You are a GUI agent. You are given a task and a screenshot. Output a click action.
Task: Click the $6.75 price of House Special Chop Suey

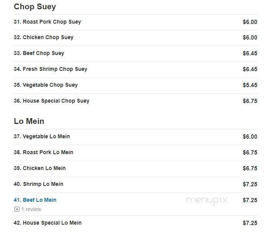pyautogui.click(x=250, y=101)
